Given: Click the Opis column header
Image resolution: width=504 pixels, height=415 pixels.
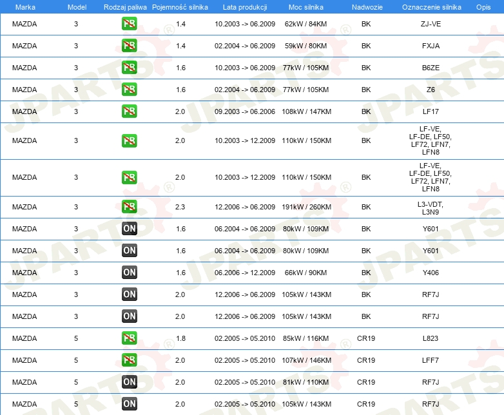Looking at the screenshot, I should tap(483, 7).
